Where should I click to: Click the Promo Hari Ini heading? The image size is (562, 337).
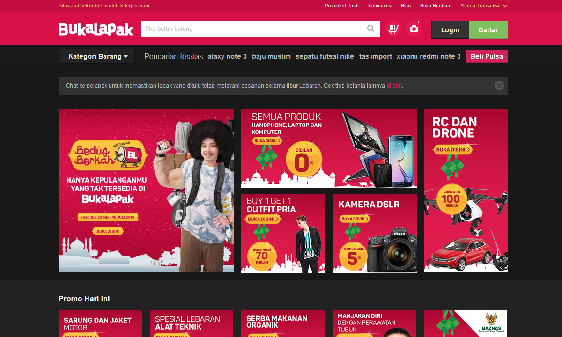pyautogui.click(x=84, y=299)
